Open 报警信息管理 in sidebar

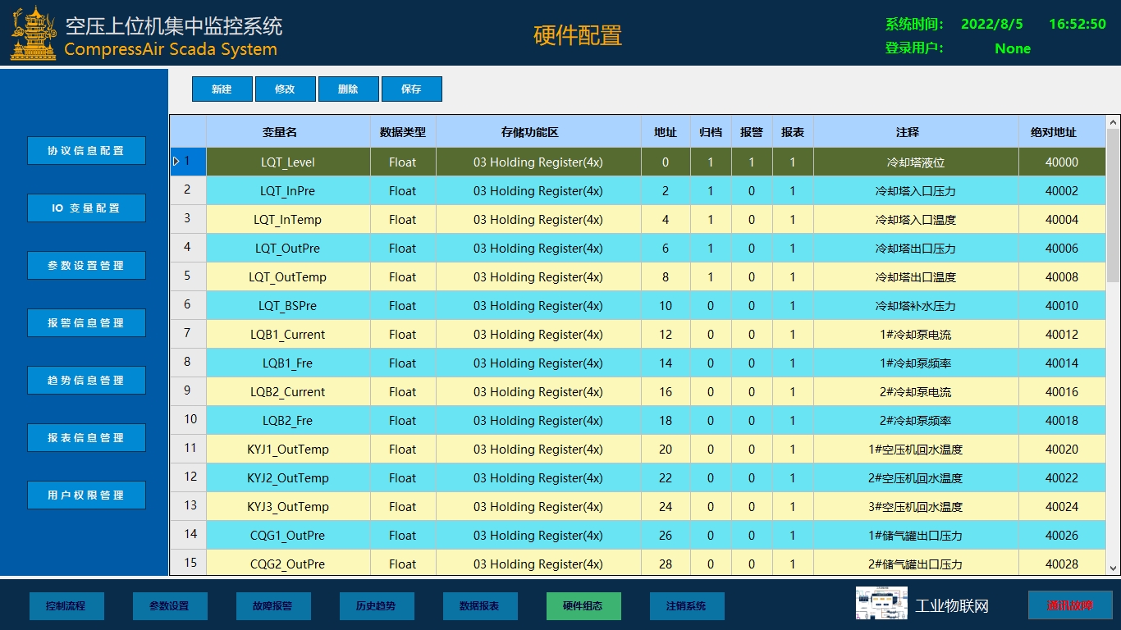86,323
